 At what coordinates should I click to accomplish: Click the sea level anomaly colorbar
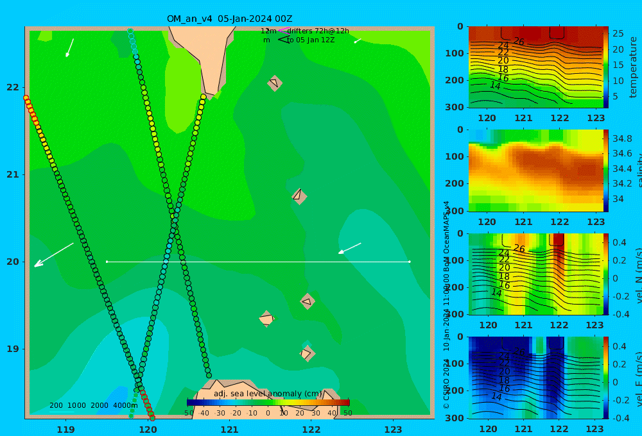pyautogui.click(x=268, y=403)
